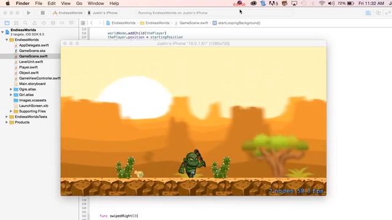Open the Test navigator

pos(43,23)
